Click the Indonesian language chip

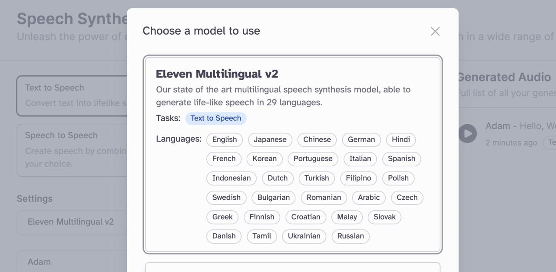coord(232,178)
